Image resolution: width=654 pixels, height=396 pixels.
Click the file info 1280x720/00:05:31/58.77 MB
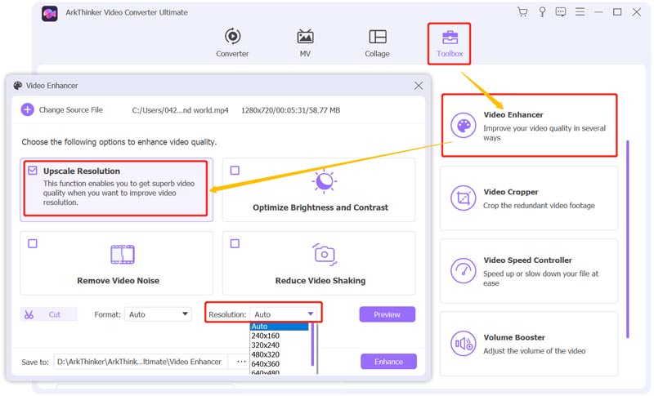point(291,110)
